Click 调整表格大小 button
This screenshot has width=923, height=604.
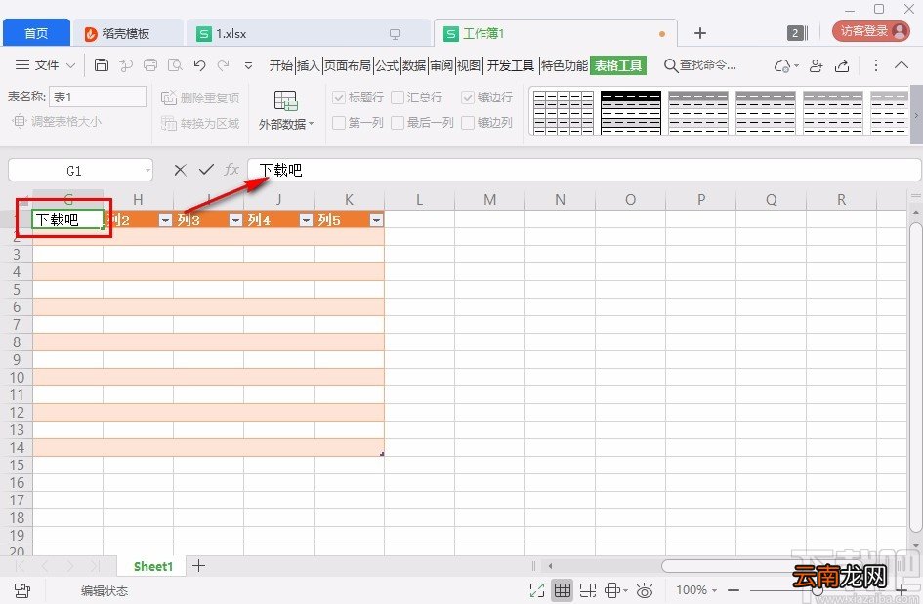point(57,121)
